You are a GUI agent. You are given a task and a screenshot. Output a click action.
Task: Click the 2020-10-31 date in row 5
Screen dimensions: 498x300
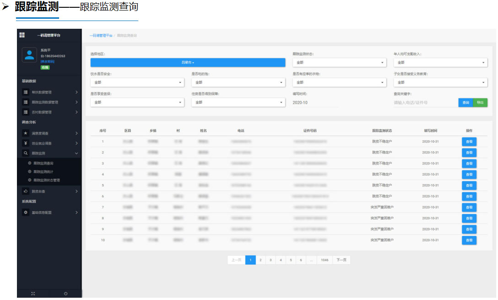click(430, 185)
